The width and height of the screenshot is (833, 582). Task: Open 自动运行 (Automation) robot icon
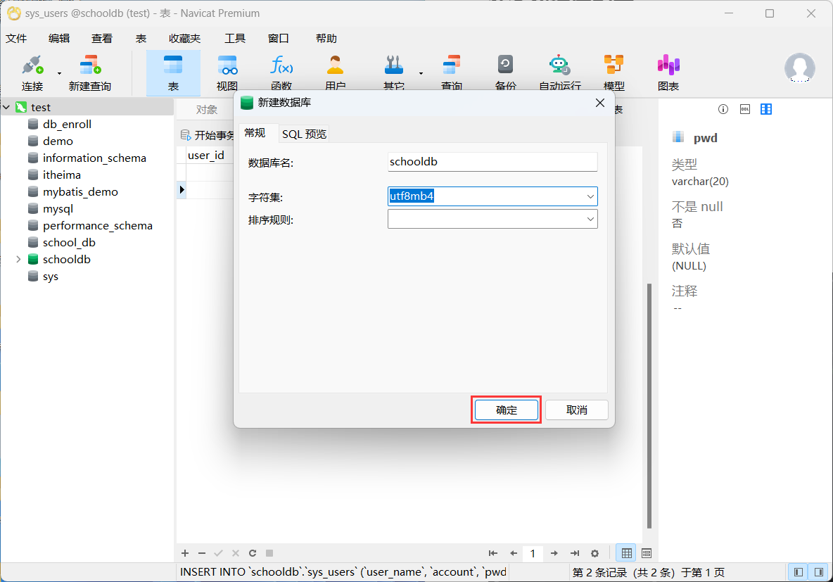tap(559, 73)
